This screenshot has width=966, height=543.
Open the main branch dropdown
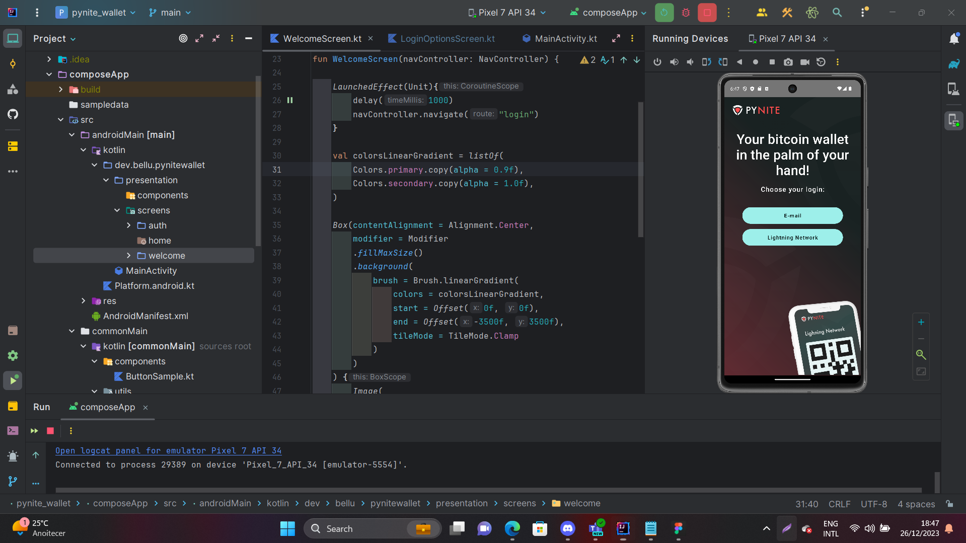coord(170,13)
